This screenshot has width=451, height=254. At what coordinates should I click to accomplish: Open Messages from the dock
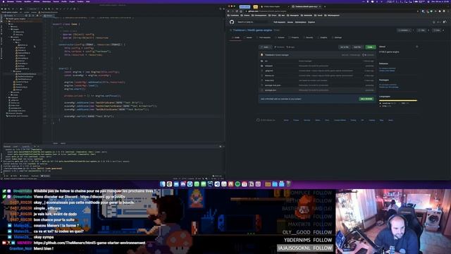pos(204,184)
